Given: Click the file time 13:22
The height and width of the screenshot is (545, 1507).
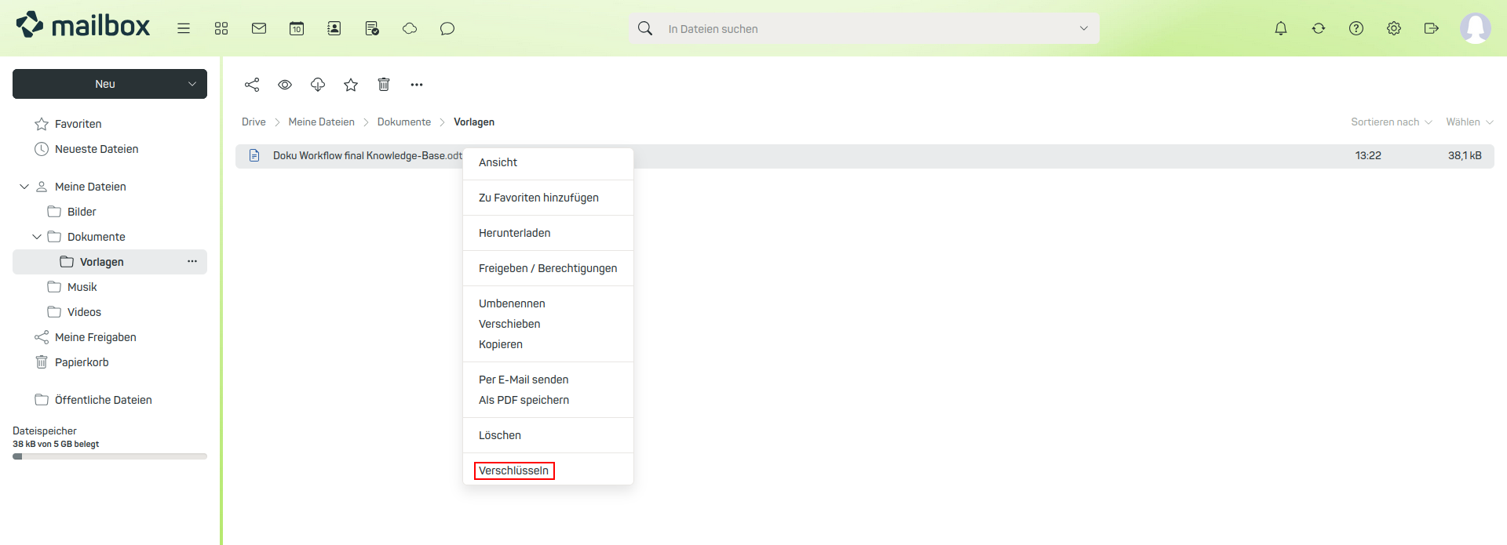Looking at the screenshot, I should point(1368,156).
